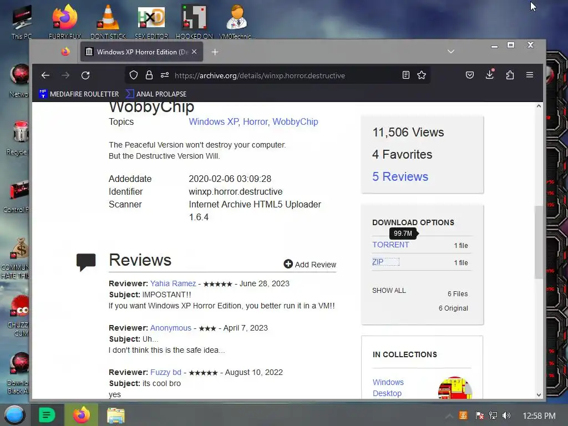Viewport: 568px width, 426px height.
Task: Click the padlock site security icon
Action: 149,75
